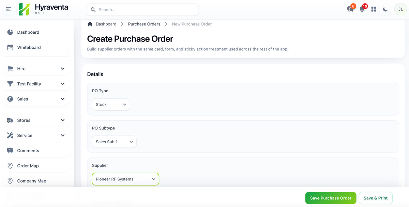This screenshot has width=409, height=207.
Task: Click the Dashboard pie chart icon
Action: point(10,32)
